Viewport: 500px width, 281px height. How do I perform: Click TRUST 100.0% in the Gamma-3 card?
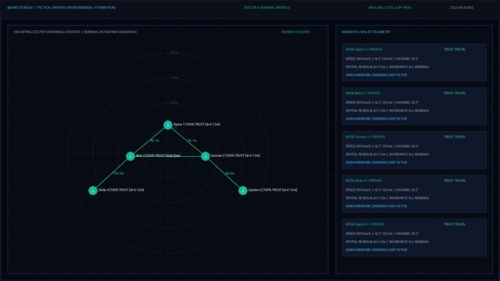click(454, 137)
